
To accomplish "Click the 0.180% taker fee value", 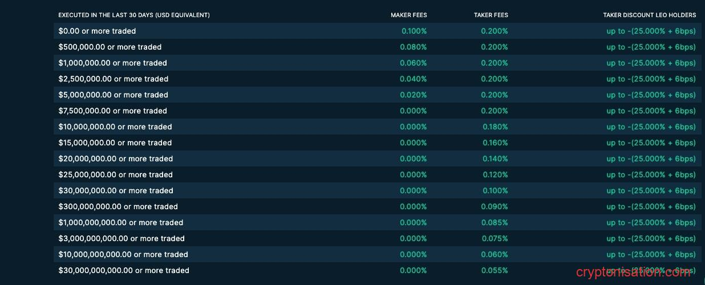I will [495, 127].
